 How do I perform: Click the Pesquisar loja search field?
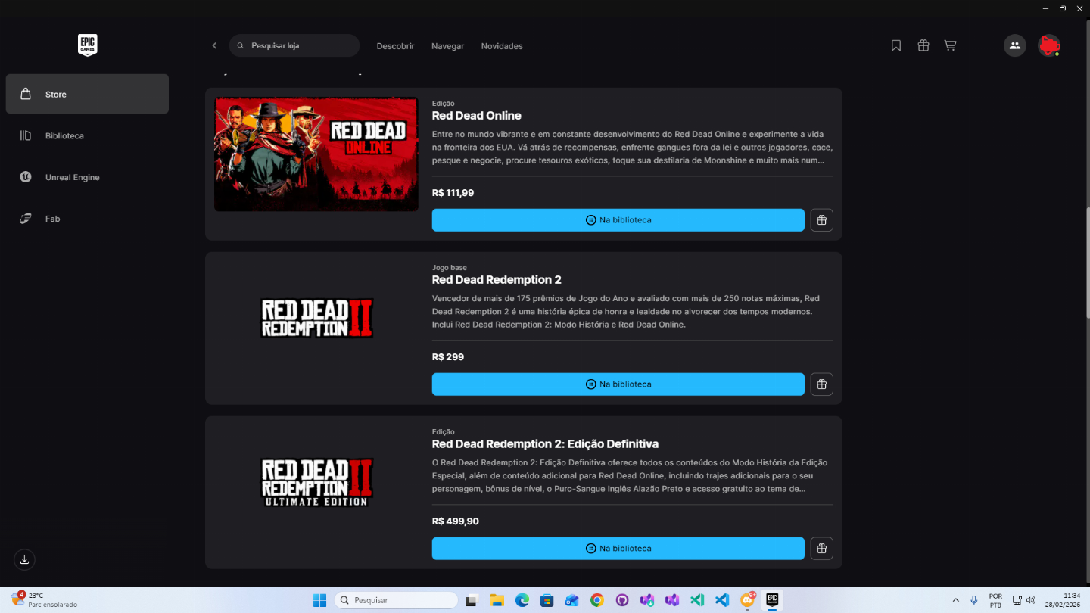point(294,45)
